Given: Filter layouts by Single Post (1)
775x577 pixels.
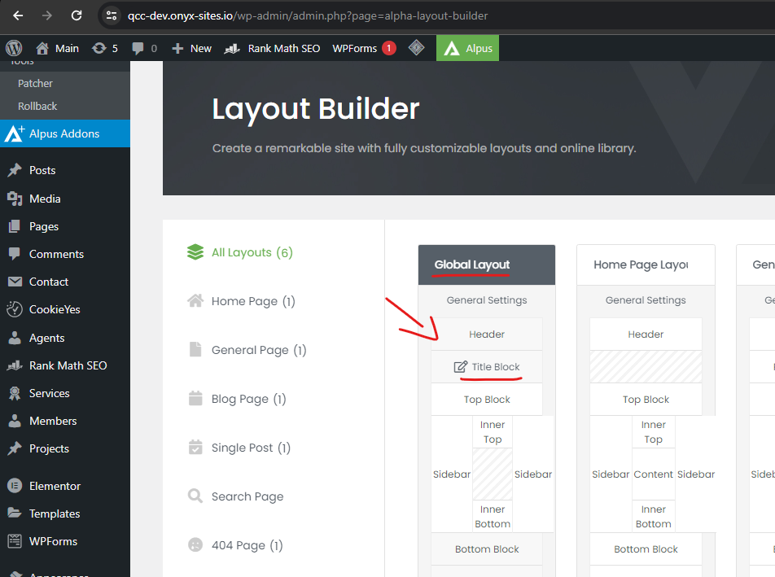Looking at the screenshot, I should 239,448.
